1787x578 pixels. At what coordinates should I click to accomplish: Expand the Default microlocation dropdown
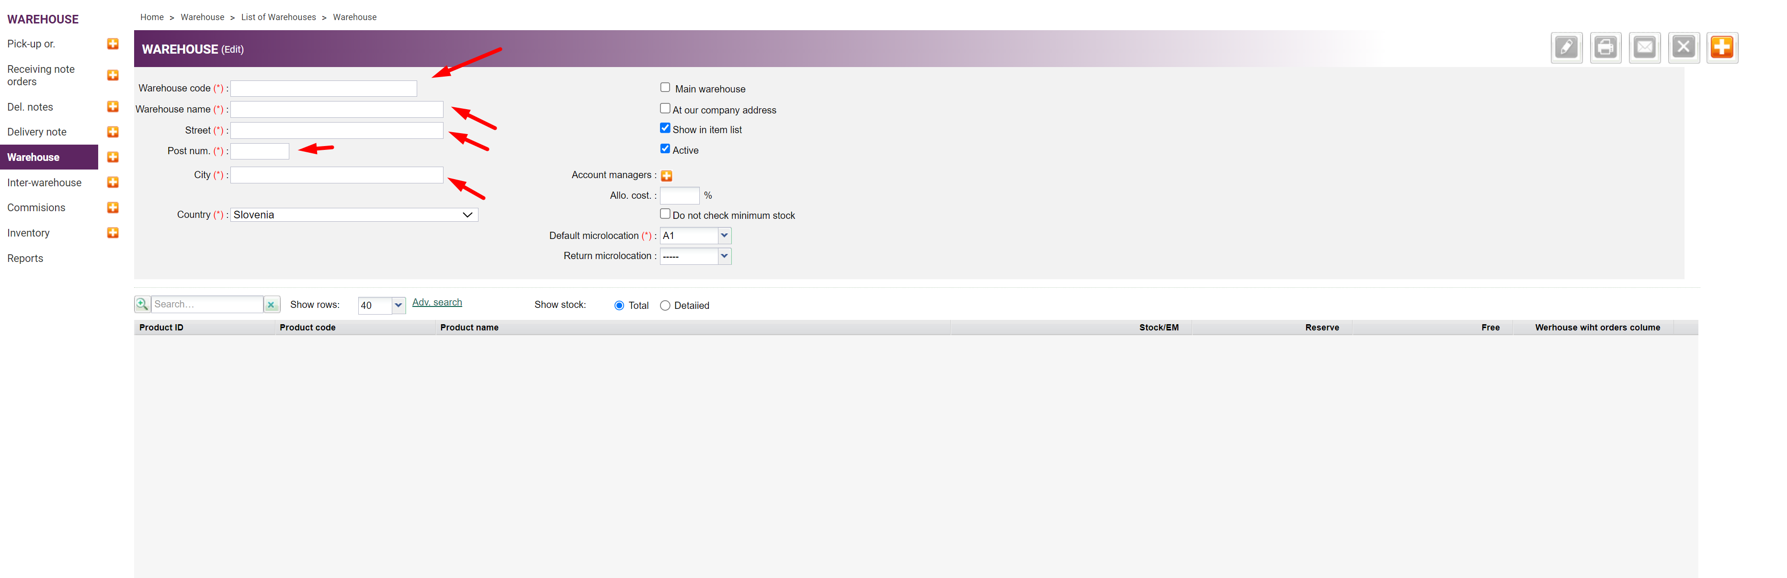coord(724,236)
